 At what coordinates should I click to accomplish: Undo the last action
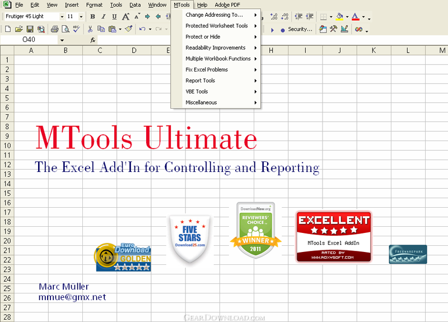click(x=142, y=29)
